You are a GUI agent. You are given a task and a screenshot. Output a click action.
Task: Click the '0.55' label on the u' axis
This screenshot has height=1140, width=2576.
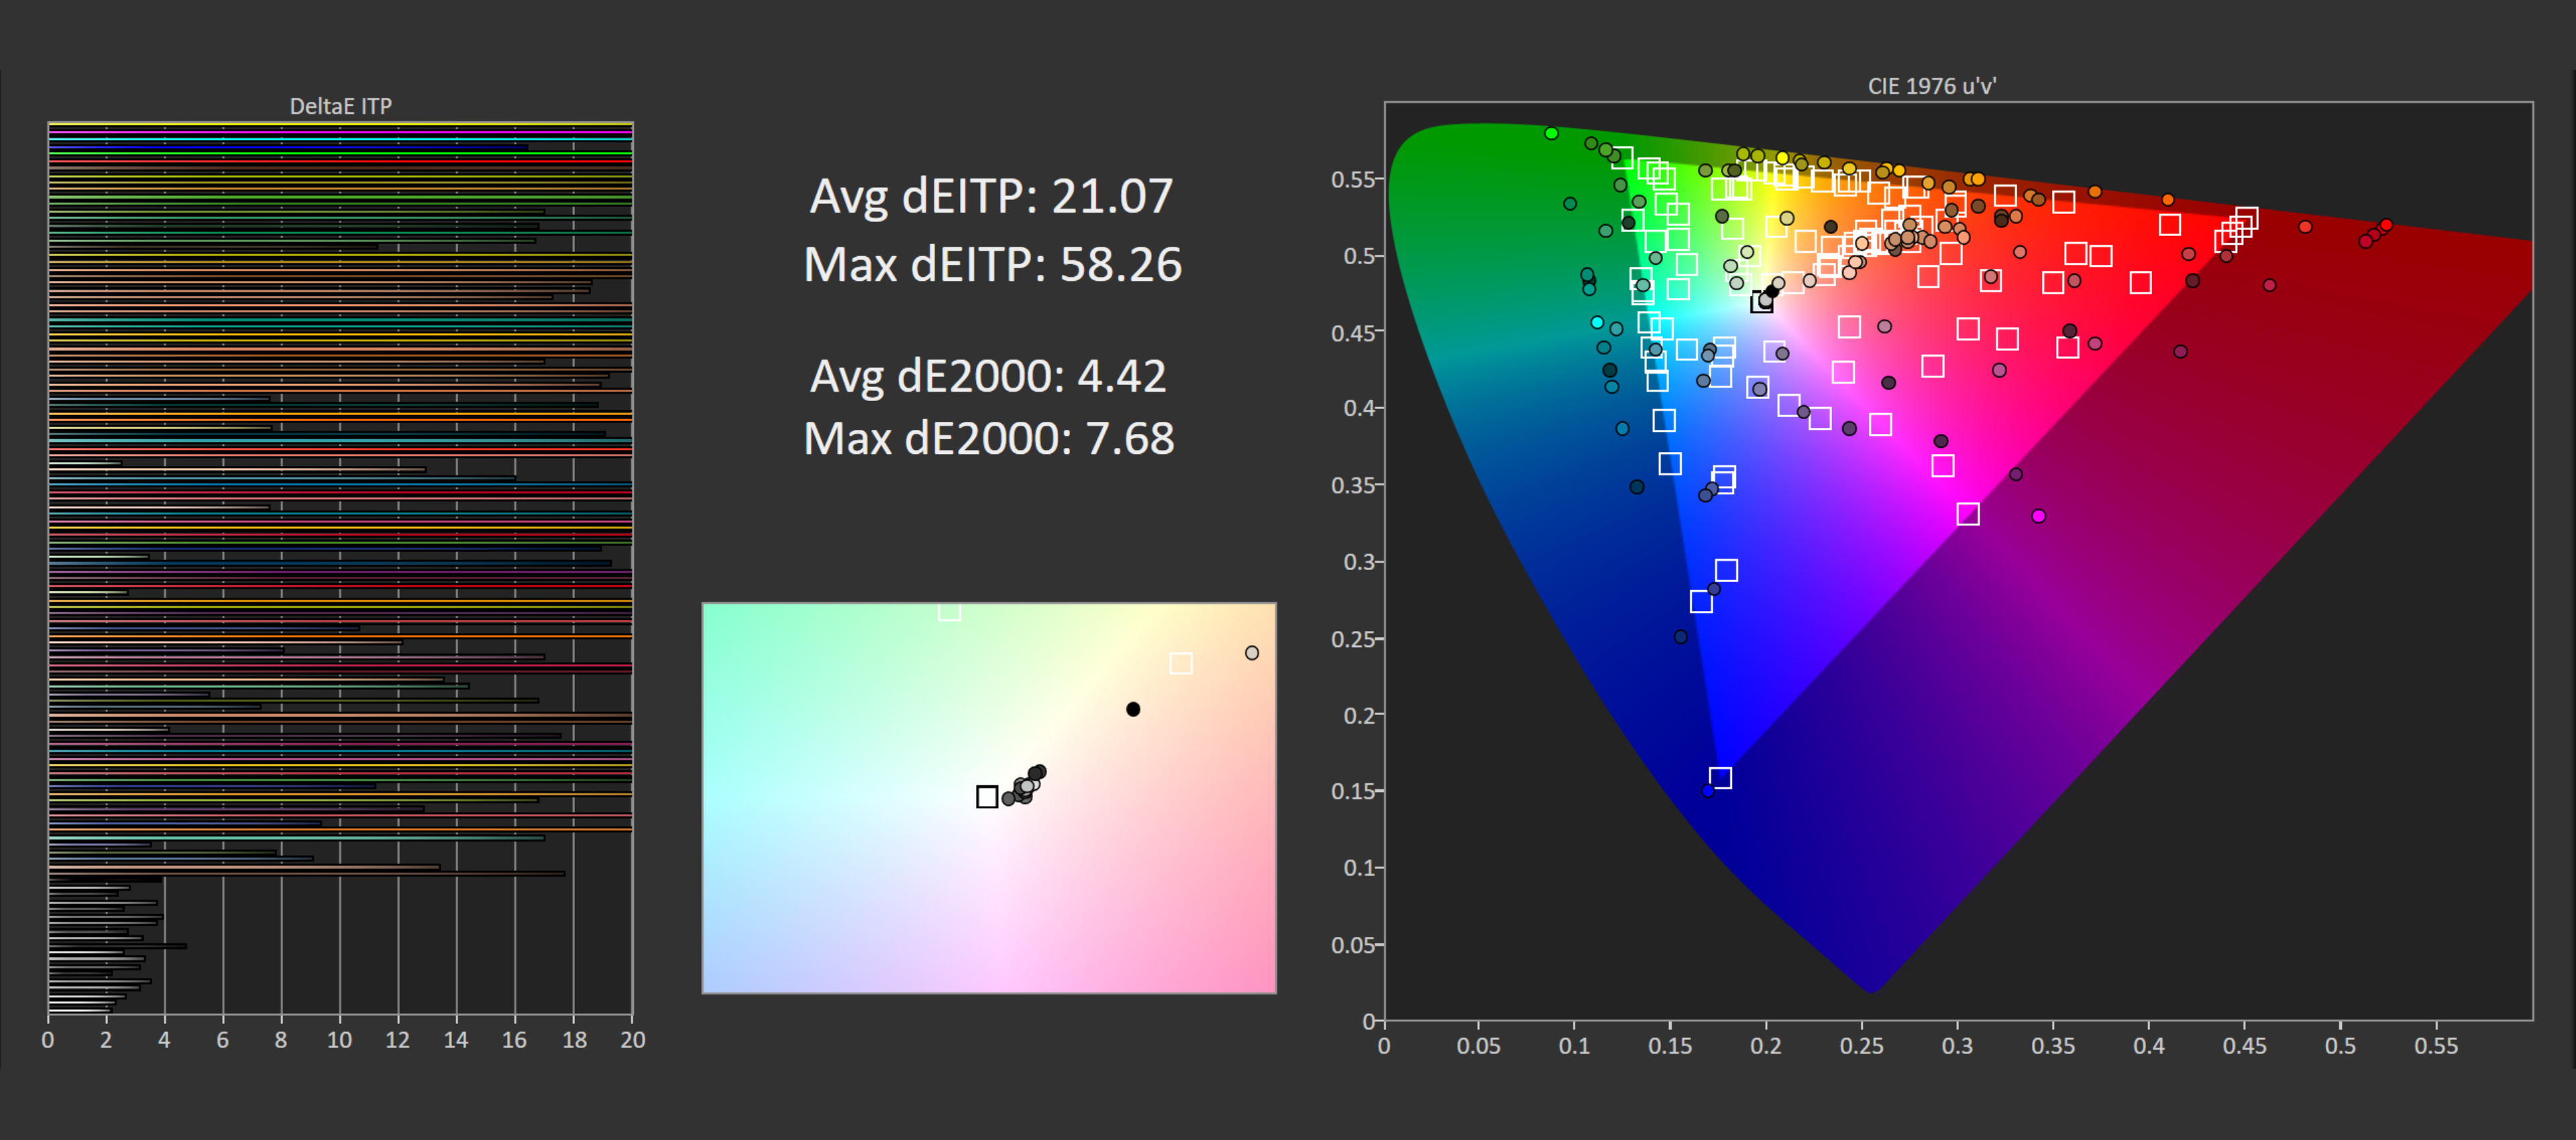point(2435,1045)
